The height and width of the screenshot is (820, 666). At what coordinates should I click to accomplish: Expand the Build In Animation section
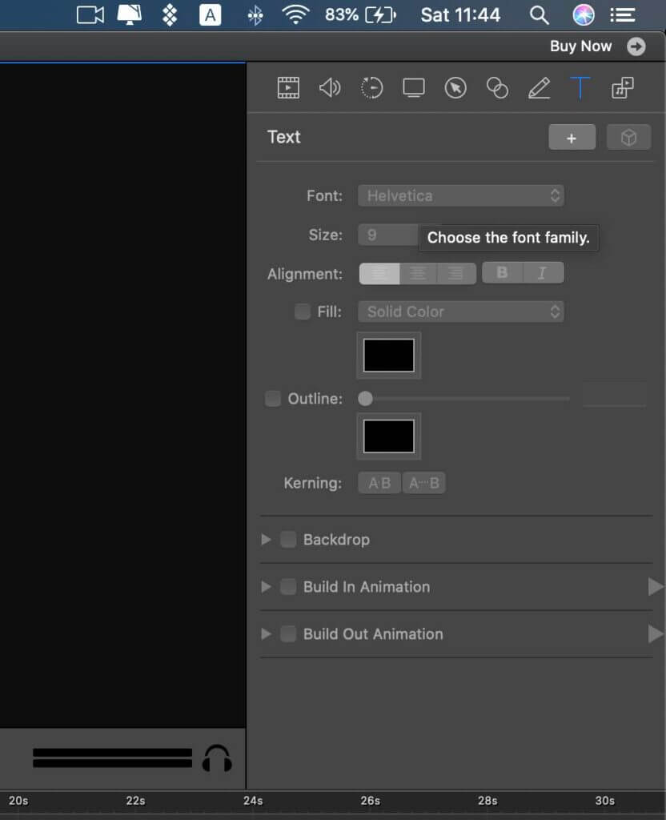pyautogui.click(x=266, y=586)
